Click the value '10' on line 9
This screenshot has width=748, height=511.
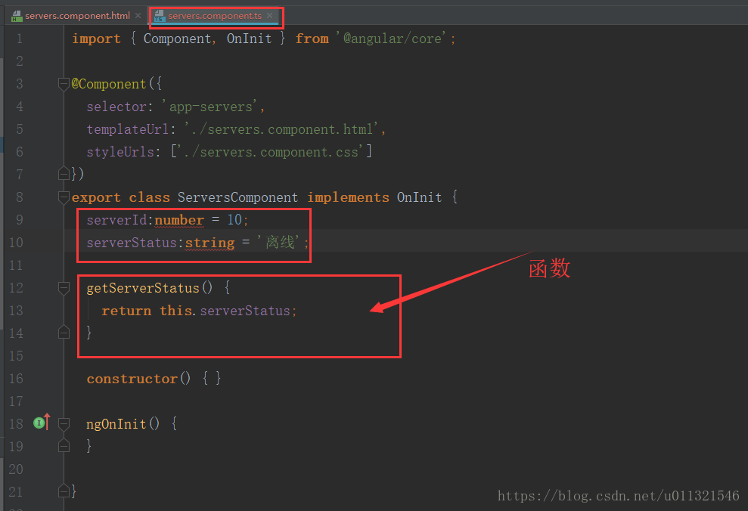pyautogui.click(x=234, y=220)
